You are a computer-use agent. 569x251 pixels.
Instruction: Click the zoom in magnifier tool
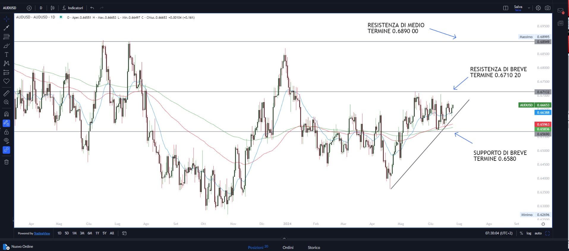click(x=6, y=102)
